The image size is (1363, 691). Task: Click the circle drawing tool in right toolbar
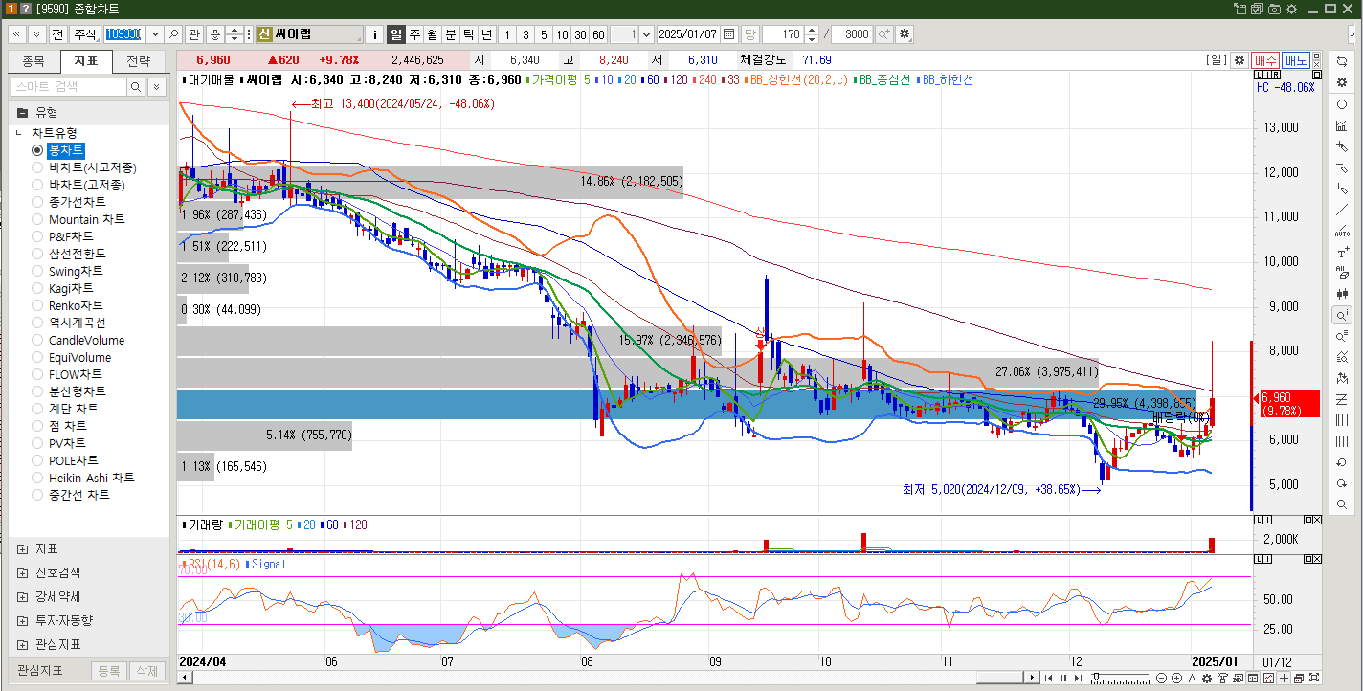click(x=1342, y=104)
